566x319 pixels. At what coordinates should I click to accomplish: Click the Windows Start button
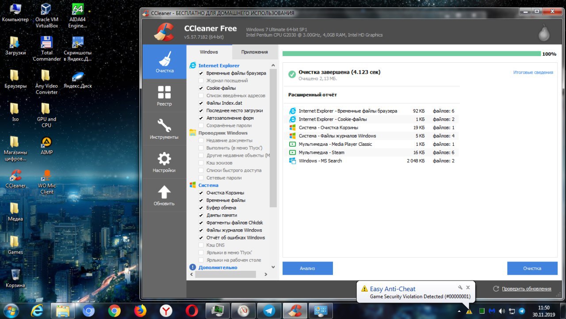11,311
